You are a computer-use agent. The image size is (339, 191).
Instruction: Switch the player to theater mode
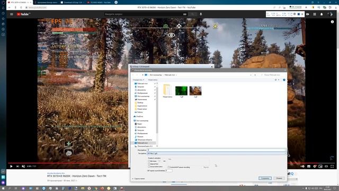click(x=326, y=166)
